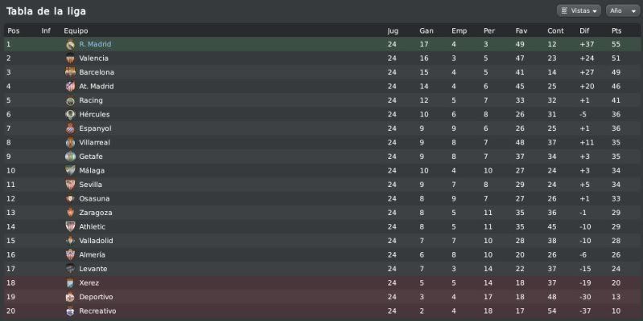Click the Sevilla club crest icon
This screenshot has height=321, width=643.
(x=70, y=185)
